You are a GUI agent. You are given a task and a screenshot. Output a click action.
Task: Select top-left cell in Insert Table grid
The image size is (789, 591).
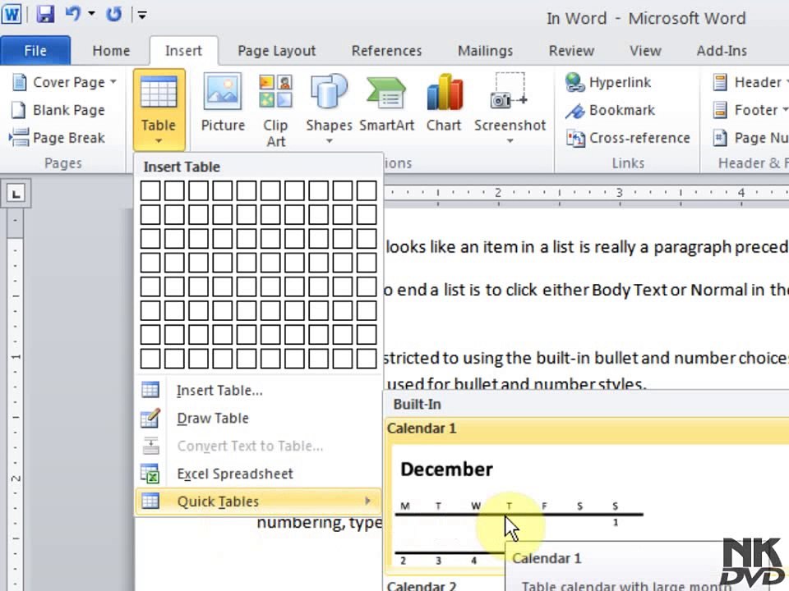tap(150, 191)
